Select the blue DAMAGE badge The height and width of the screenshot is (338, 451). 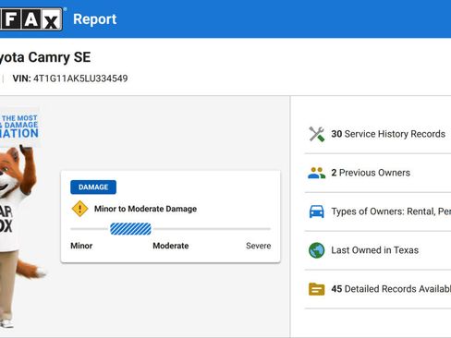click(x=93, y=187)
